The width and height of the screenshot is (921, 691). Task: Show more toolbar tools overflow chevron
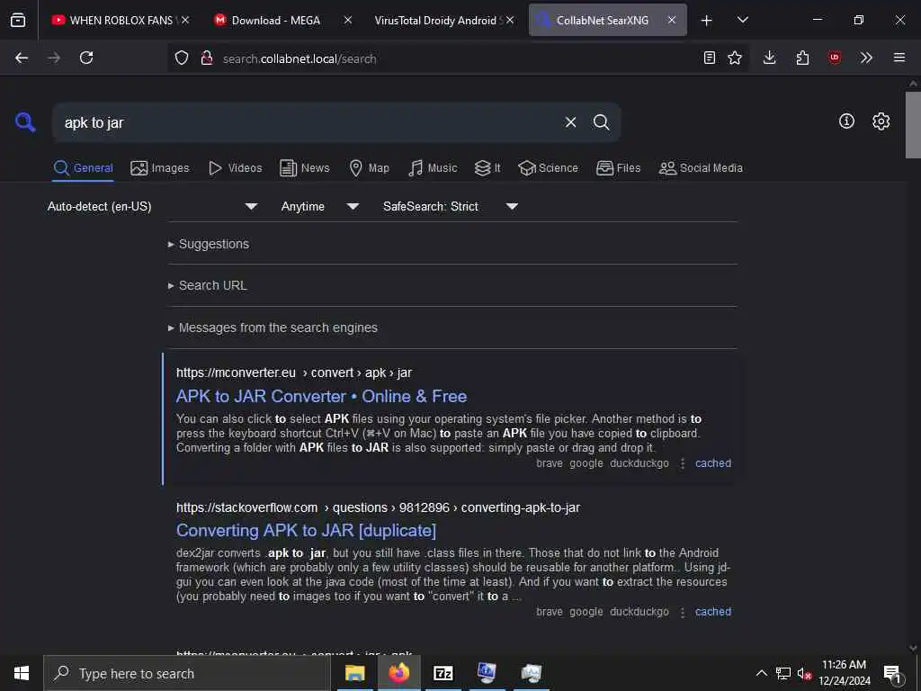[866, 58]
